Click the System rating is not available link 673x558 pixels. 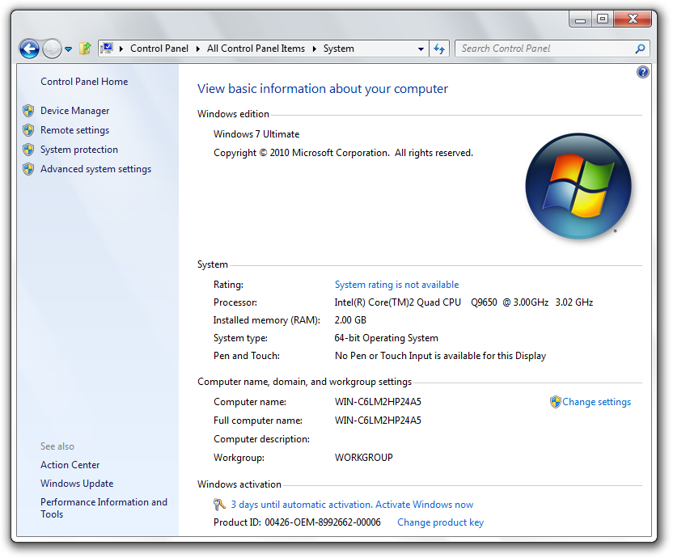[x=396, y=285]
